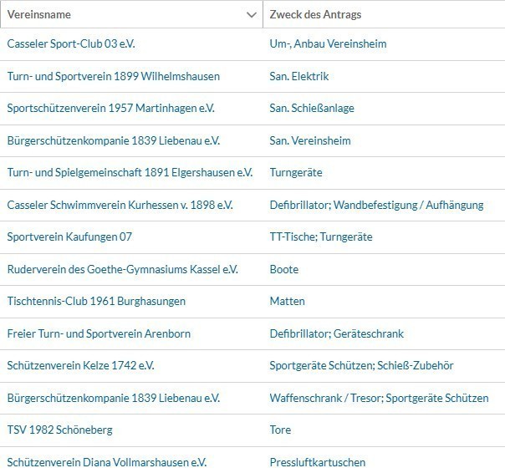Click Bürgerschützenkompanie Liebenau with San. Vereinsheim

coord(114,140)
